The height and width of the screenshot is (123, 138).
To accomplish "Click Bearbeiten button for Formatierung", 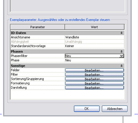I will click(x=94, y=83).
